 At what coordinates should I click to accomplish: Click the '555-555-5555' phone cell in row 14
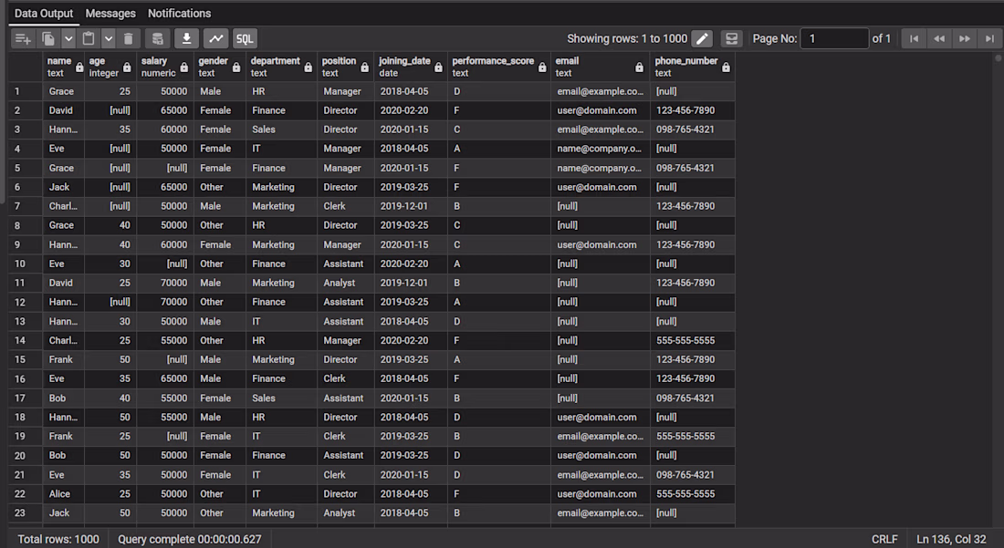692,340
